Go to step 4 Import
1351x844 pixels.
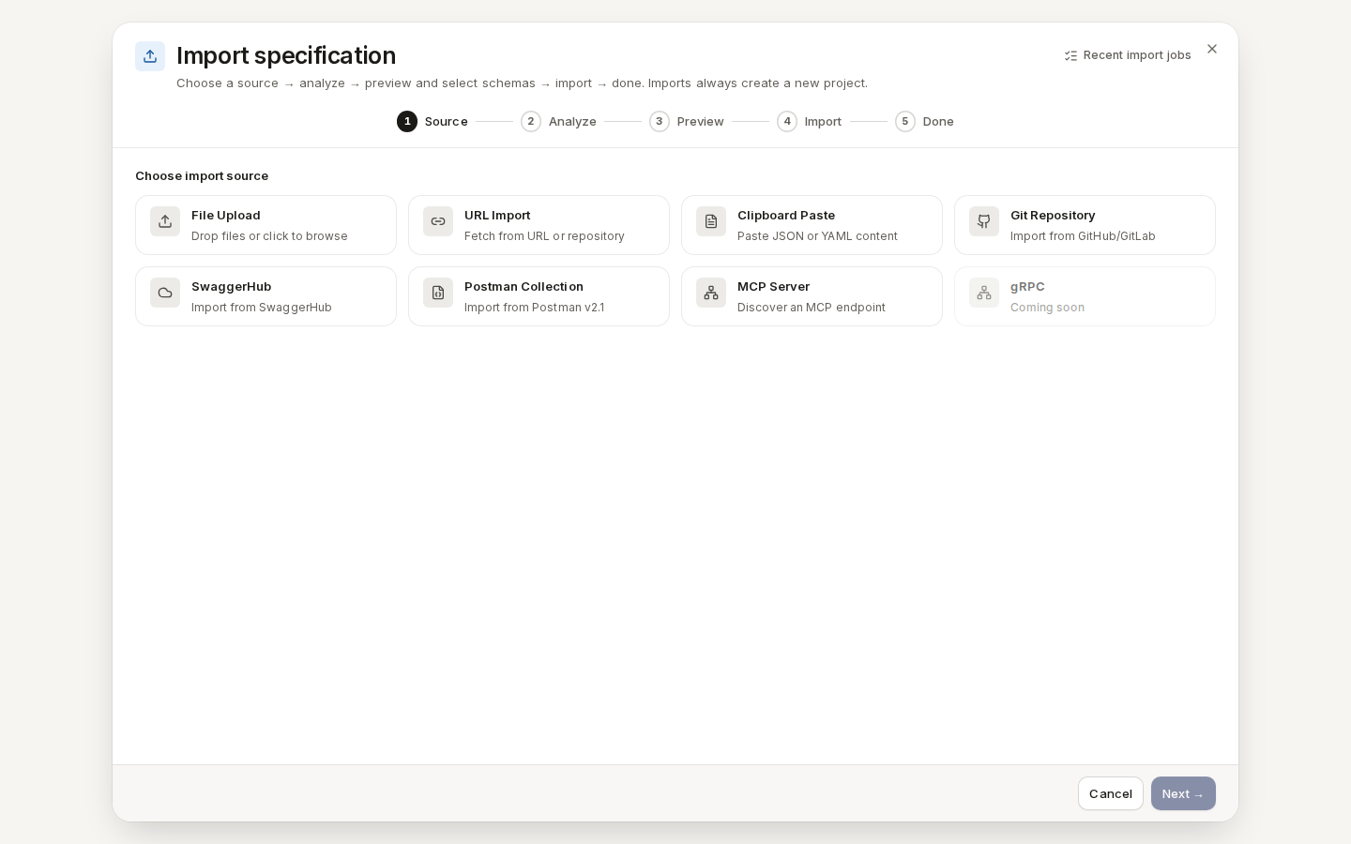pos(810,121)
